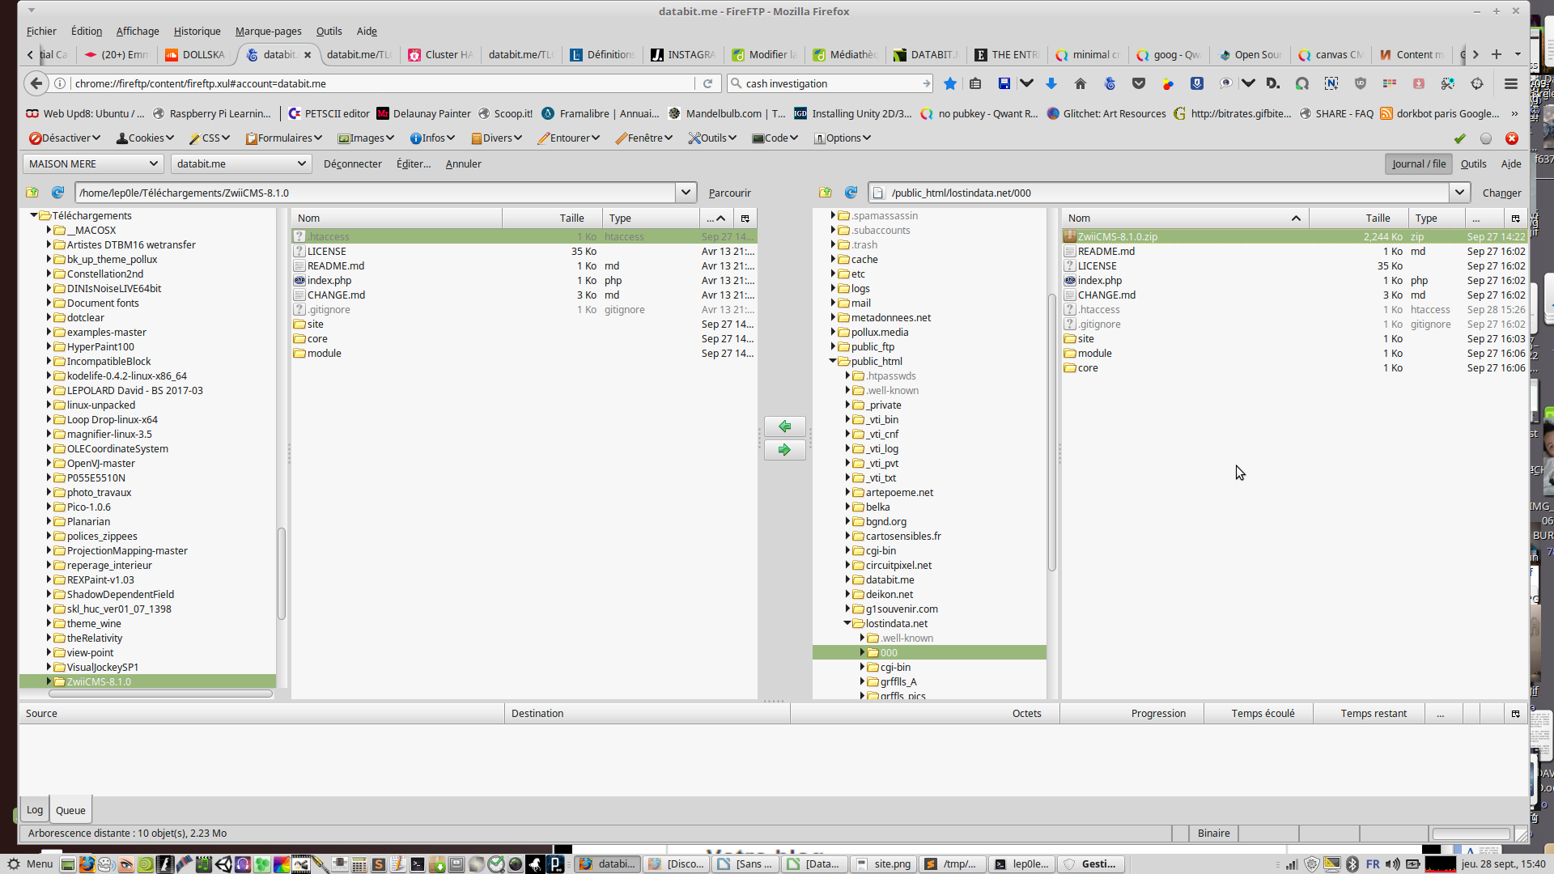Viewport: 1554px width, 874px height.
Task: Collapse the lostindata.net remote folder
Action: pos(847,623)
